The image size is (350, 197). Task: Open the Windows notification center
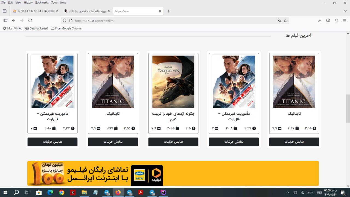[x=343, y=193]
